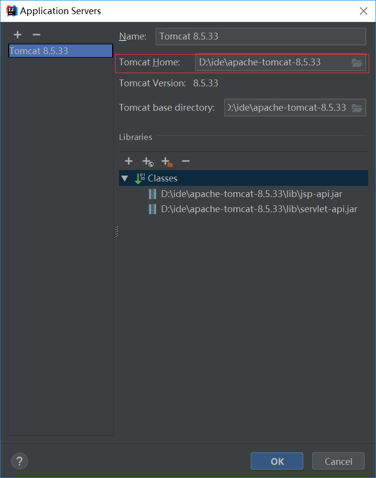Edit the Name input field
The height and width of the screenshot is (478, 376).
click(x=260, y=37)
